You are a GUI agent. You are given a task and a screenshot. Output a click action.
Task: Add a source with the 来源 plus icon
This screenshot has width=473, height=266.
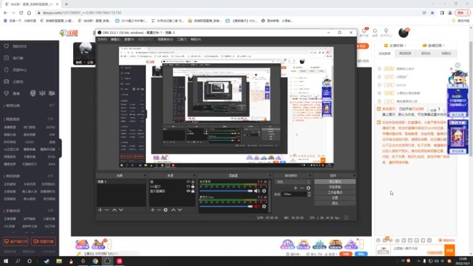coord(153,210)
